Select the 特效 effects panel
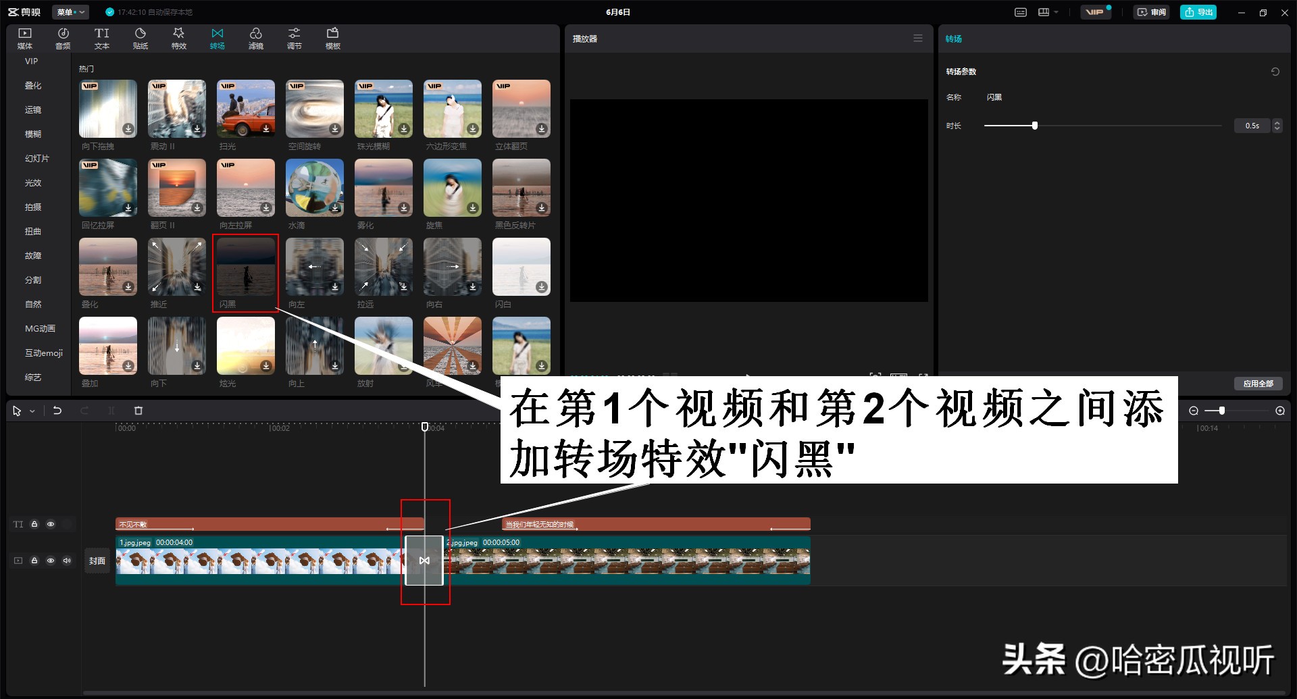 (x=178, y=37)
